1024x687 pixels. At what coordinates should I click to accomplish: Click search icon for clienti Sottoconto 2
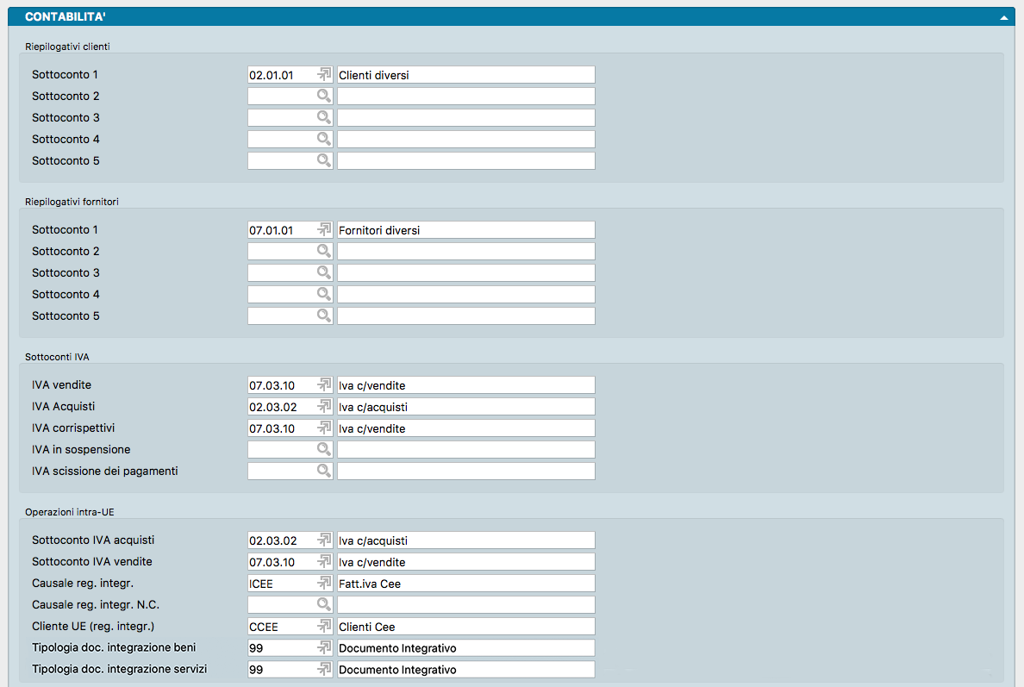click(324, 97)
